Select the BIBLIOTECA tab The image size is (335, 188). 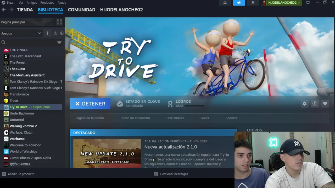(51, 10)
